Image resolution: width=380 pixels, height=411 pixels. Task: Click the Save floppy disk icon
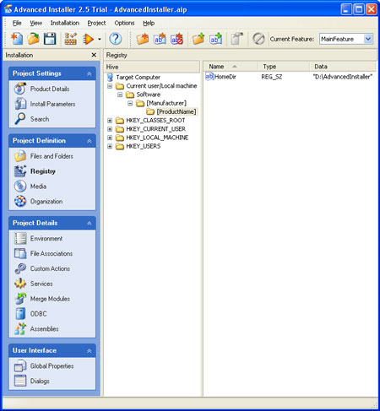(x=50, y=39)
